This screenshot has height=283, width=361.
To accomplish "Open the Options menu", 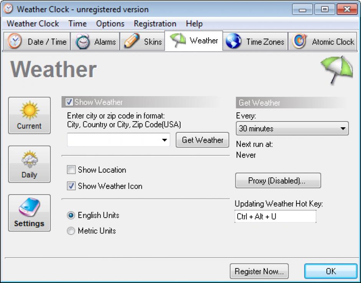I will click(x=110, y=23).
